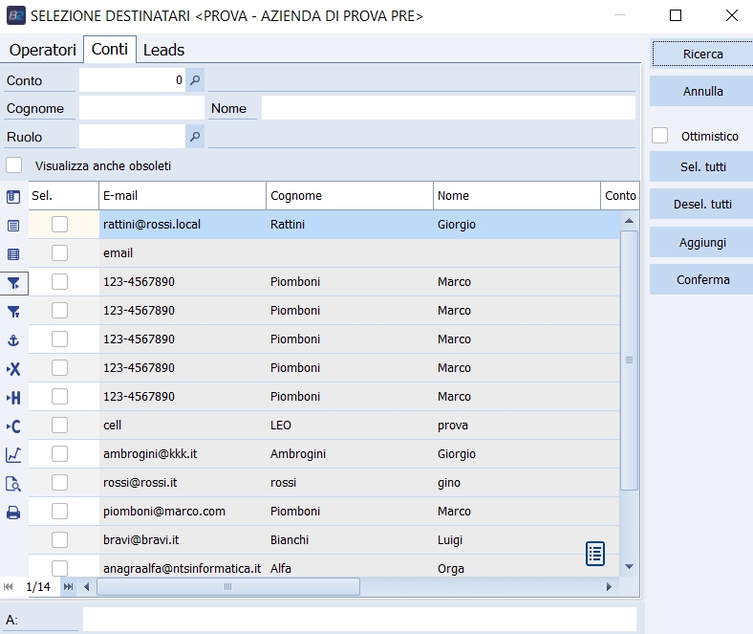The width and height of the screenshot is (753, 634).
Task: Open lookup for the Conto field
Action: point(195,80)
